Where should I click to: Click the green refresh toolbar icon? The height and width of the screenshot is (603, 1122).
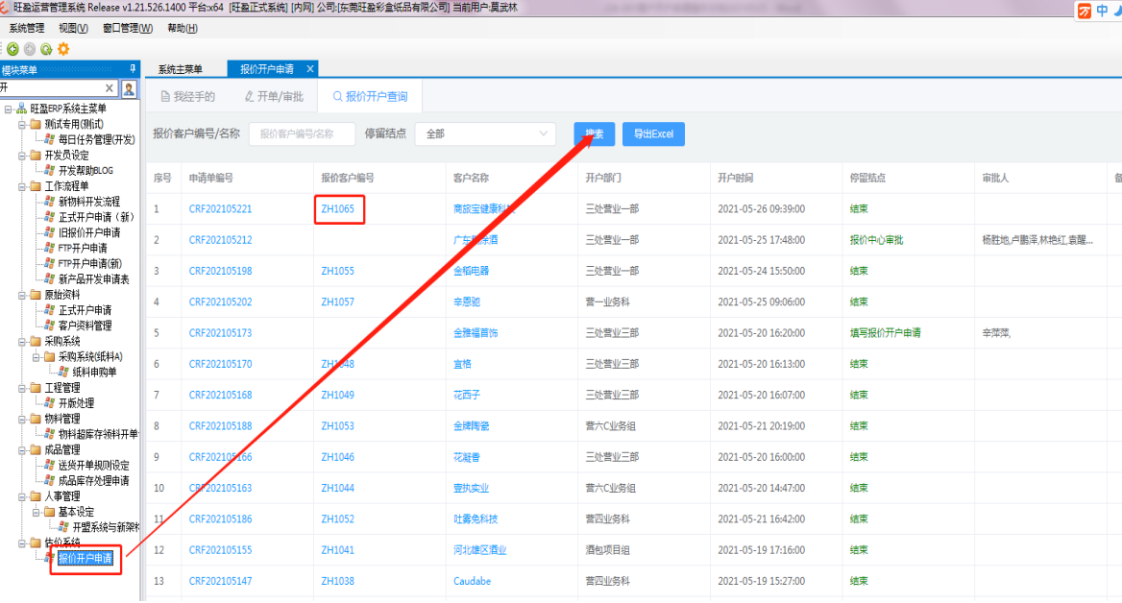point(46,49)
